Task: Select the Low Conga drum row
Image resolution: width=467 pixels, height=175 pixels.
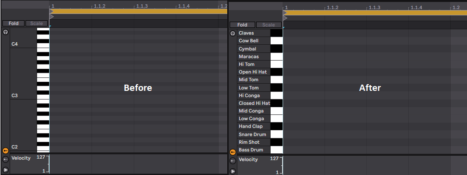Action: click(254, 119)
